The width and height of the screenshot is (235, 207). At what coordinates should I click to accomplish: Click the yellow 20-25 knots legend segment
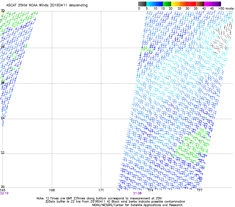(x=175, y=4)
